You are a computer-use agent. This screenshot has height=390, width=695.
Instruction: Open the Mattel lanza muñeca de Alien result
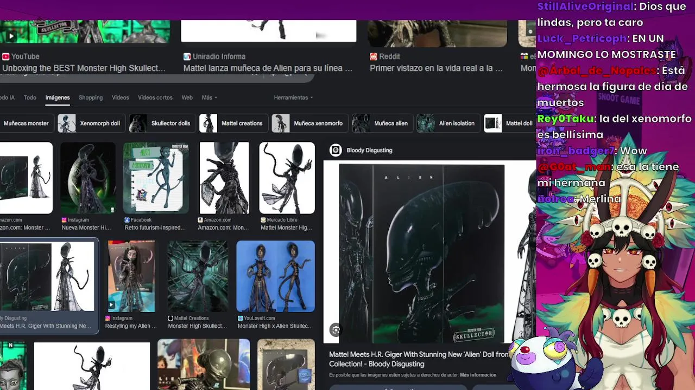pos(268,68)
